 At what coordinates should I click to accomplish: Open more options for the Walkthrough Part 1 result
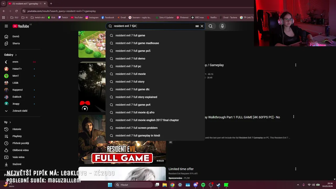click(293, 117)
